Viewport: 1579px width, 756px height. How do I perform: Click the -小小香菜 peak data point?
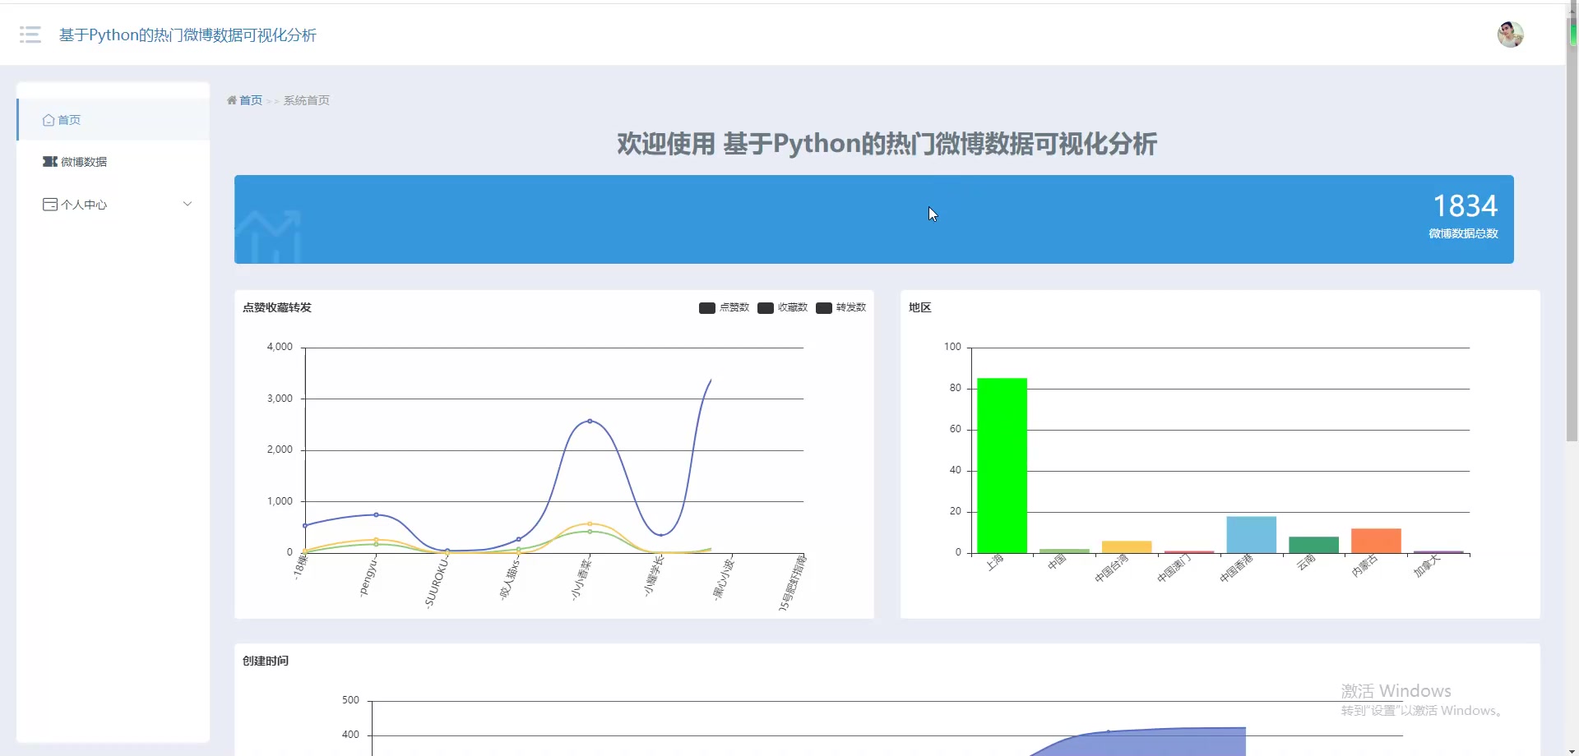pyautogui.click(x=590, y=421)
